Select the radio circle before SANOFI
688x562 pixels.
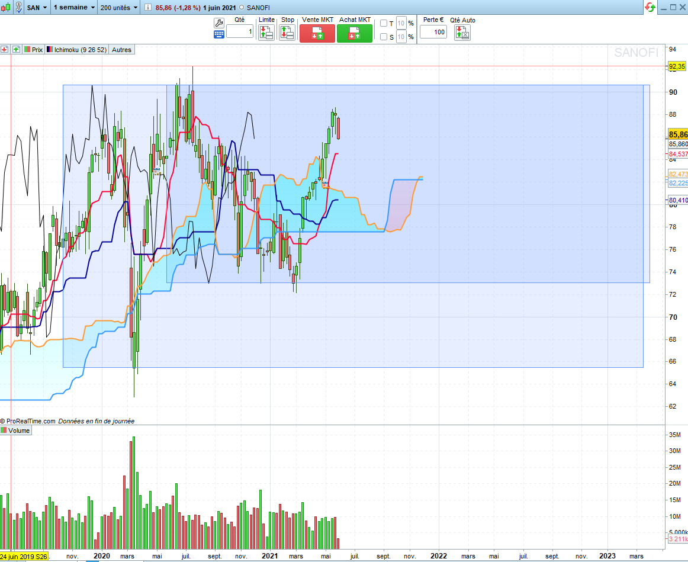(x=242, y=8)
